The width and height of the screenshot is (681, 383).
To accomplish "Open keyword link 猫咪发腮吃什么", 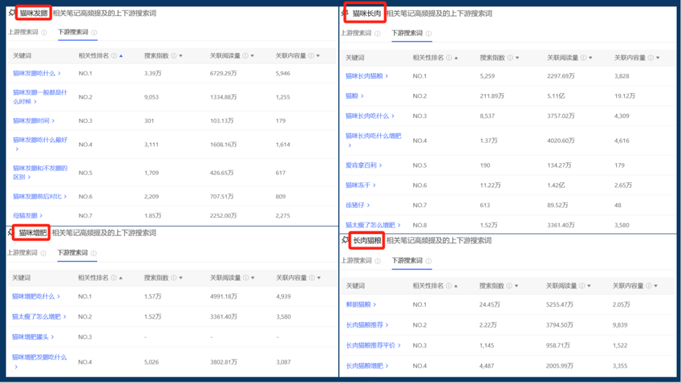I will click(x=37, y=73).
